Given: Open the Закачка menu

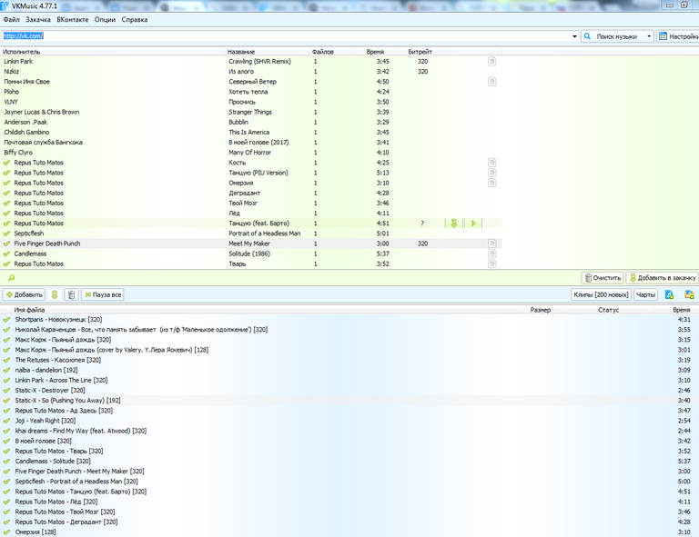Looking at the screenshot, I should pyautogui.click(x=38, y=20).
